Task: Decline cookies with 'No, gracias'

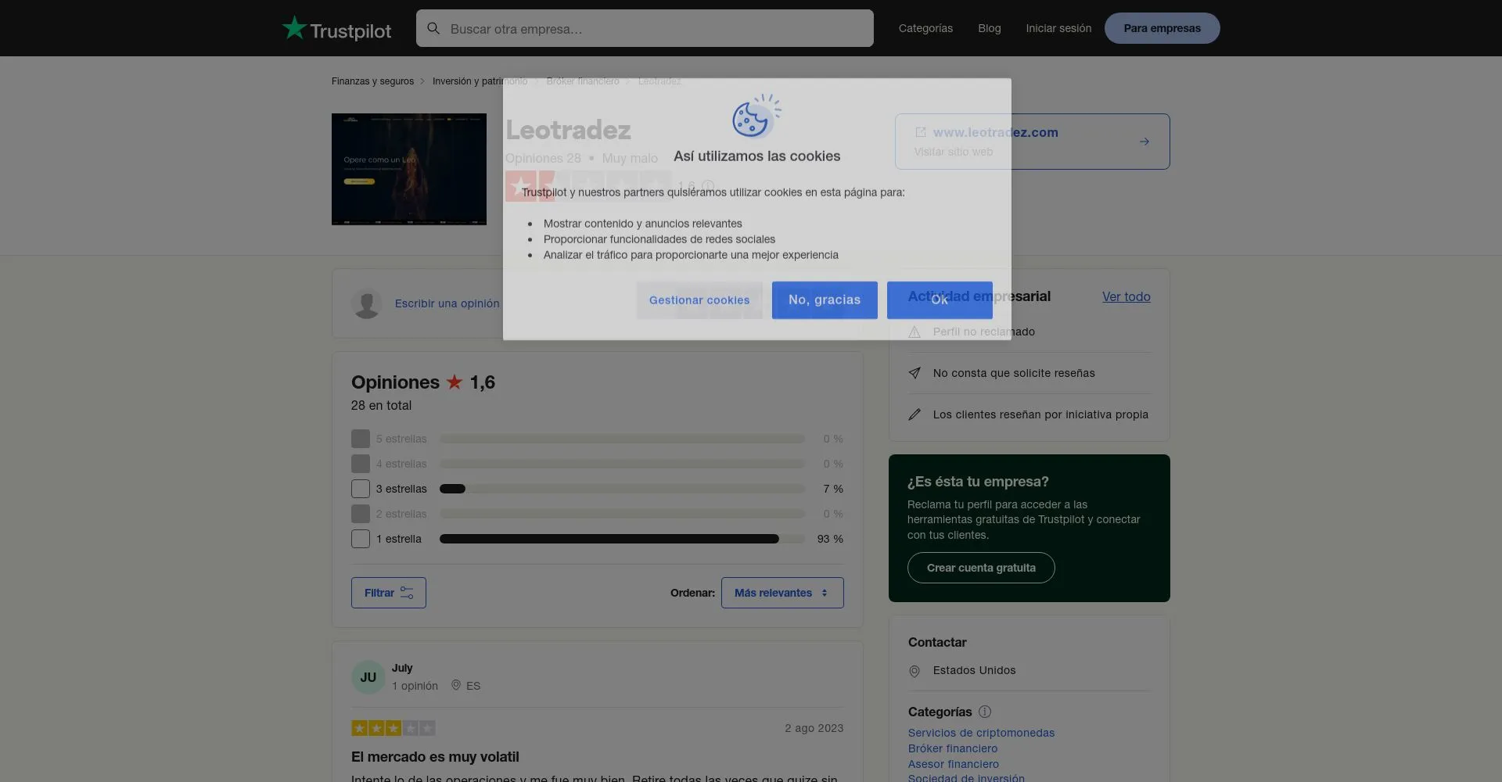Action: coord(825,300)
